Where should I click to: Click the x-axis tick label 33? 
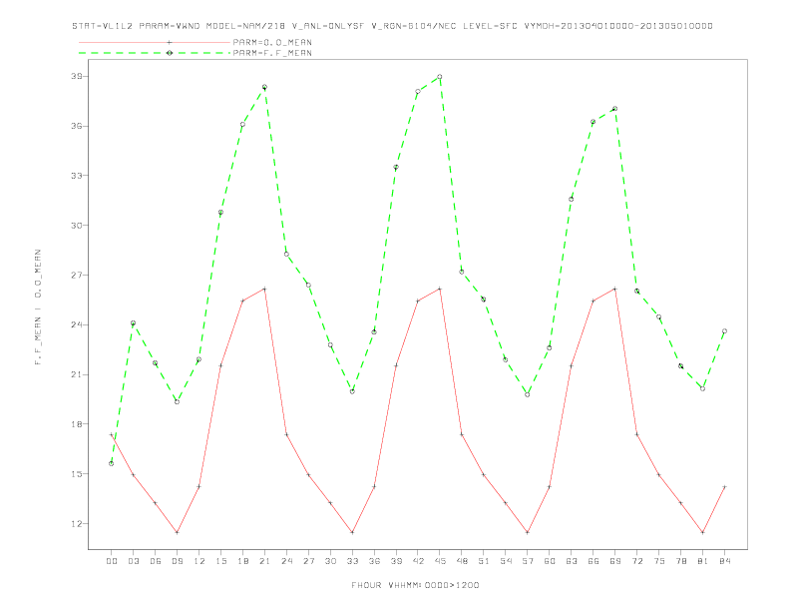(352, 561)
